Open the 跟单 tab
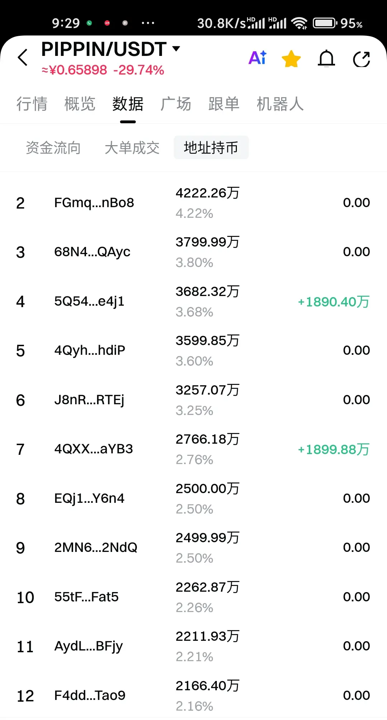This screenshot has height=720, width=387. click(224, 104)
